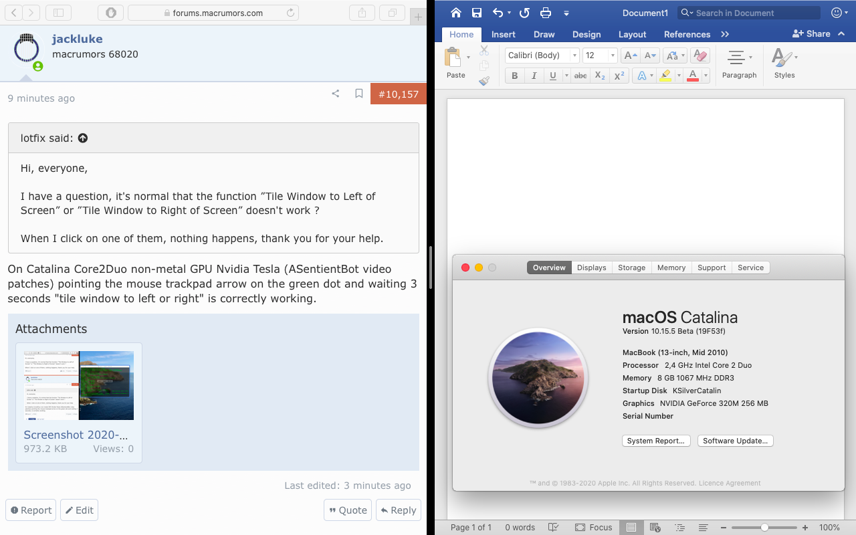Switch to Displays tab in About This Mac

click(592, 267)
